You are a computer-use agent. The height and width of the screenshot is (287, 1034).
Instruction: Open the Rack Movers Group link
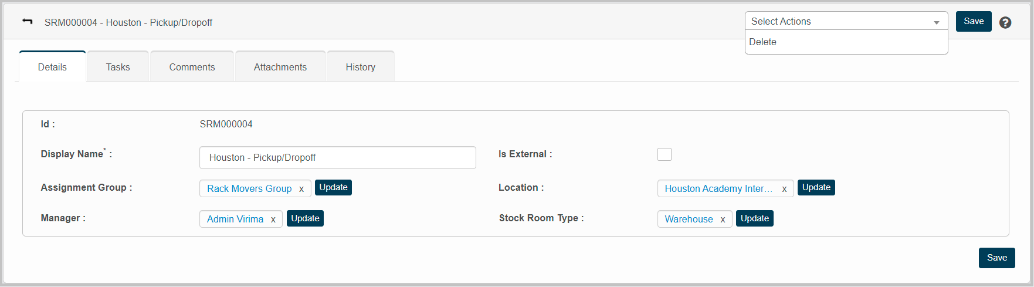pyautogui.click(x=249, y=188)
